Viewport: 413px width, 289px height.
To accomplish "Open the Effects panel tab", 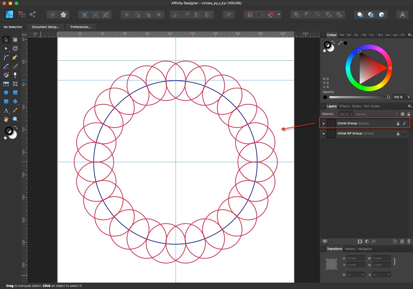I will [344, 106].
